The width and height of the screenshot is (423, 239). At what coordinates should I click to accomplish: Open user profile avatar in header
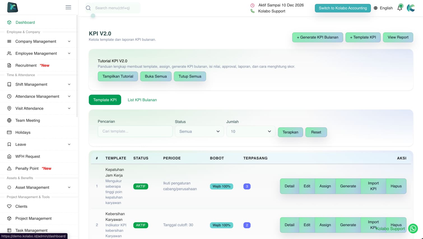pos(411,8)
